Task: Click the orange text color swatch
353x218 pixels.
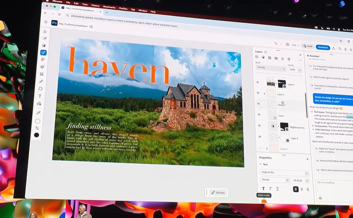Action: tap(264, 201)
